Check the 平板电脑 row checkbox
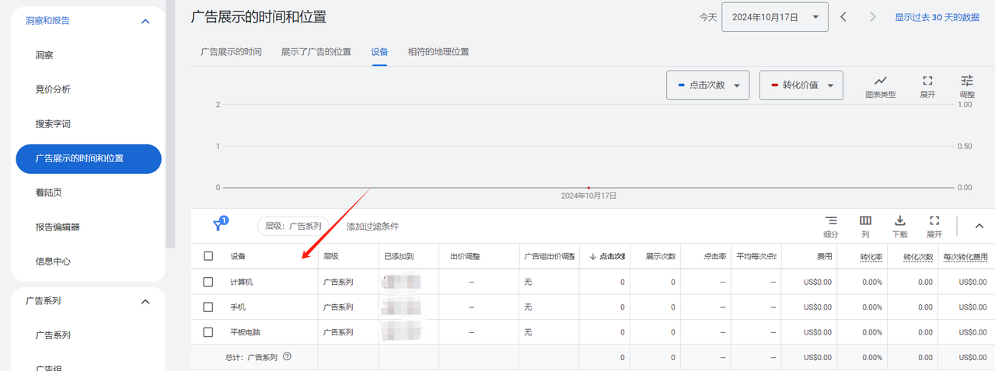This screenshot has height=371, width=995. tap(208, 331)
